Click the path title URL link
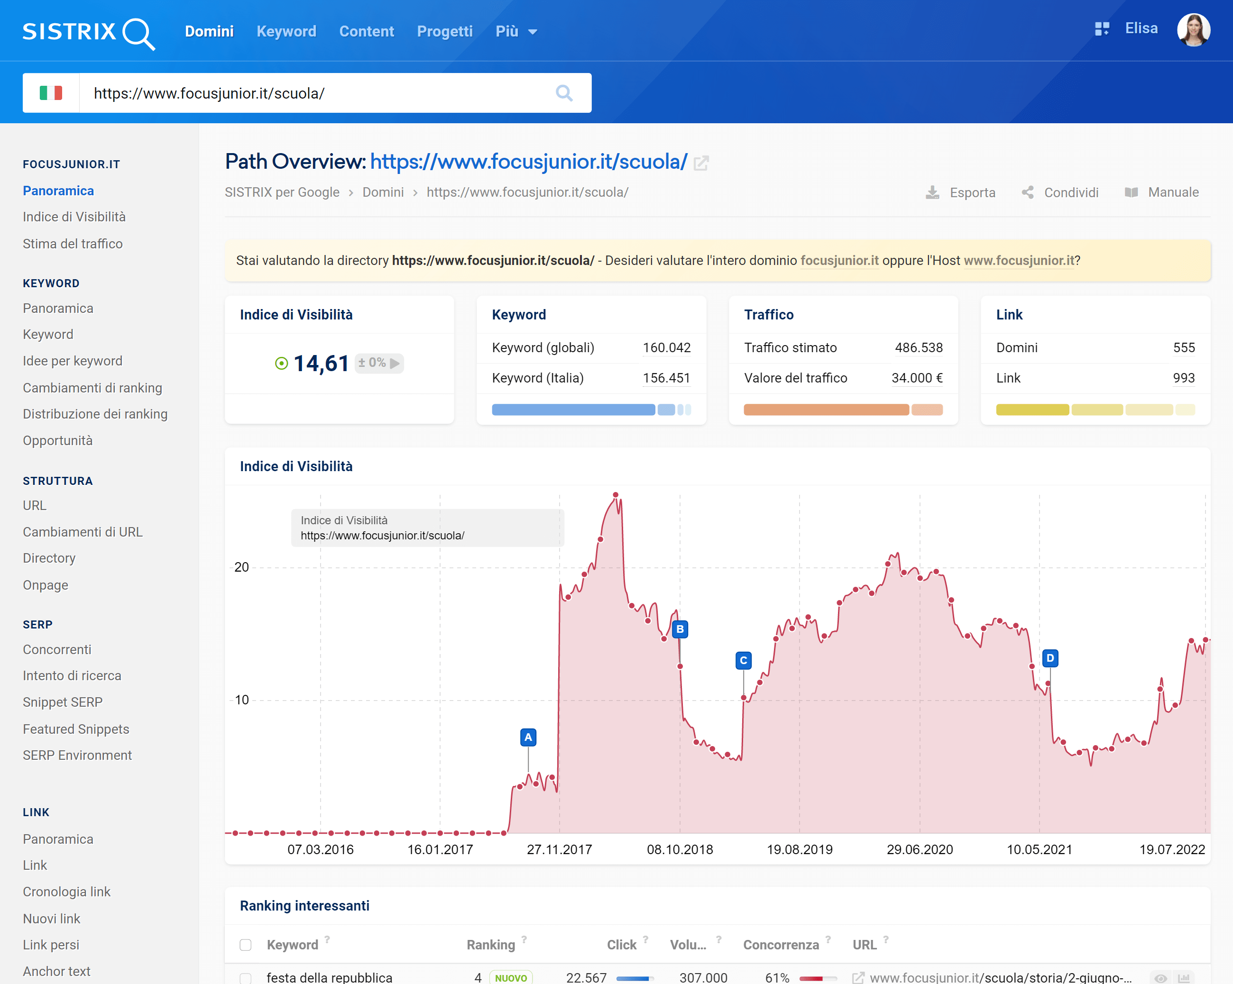1233x984 pixels. (x=528, y=162)
